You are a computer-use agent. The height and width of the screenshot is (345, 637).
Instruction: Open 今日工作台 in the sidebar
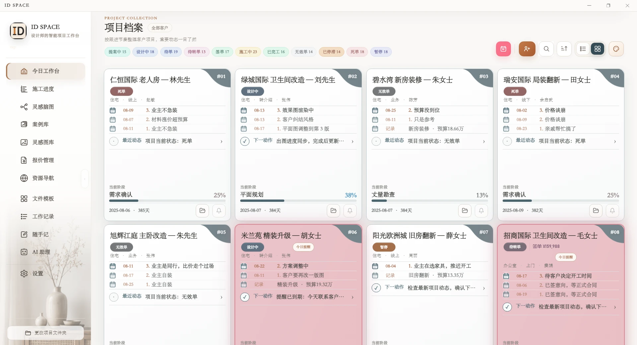click(x=46, y=71)
